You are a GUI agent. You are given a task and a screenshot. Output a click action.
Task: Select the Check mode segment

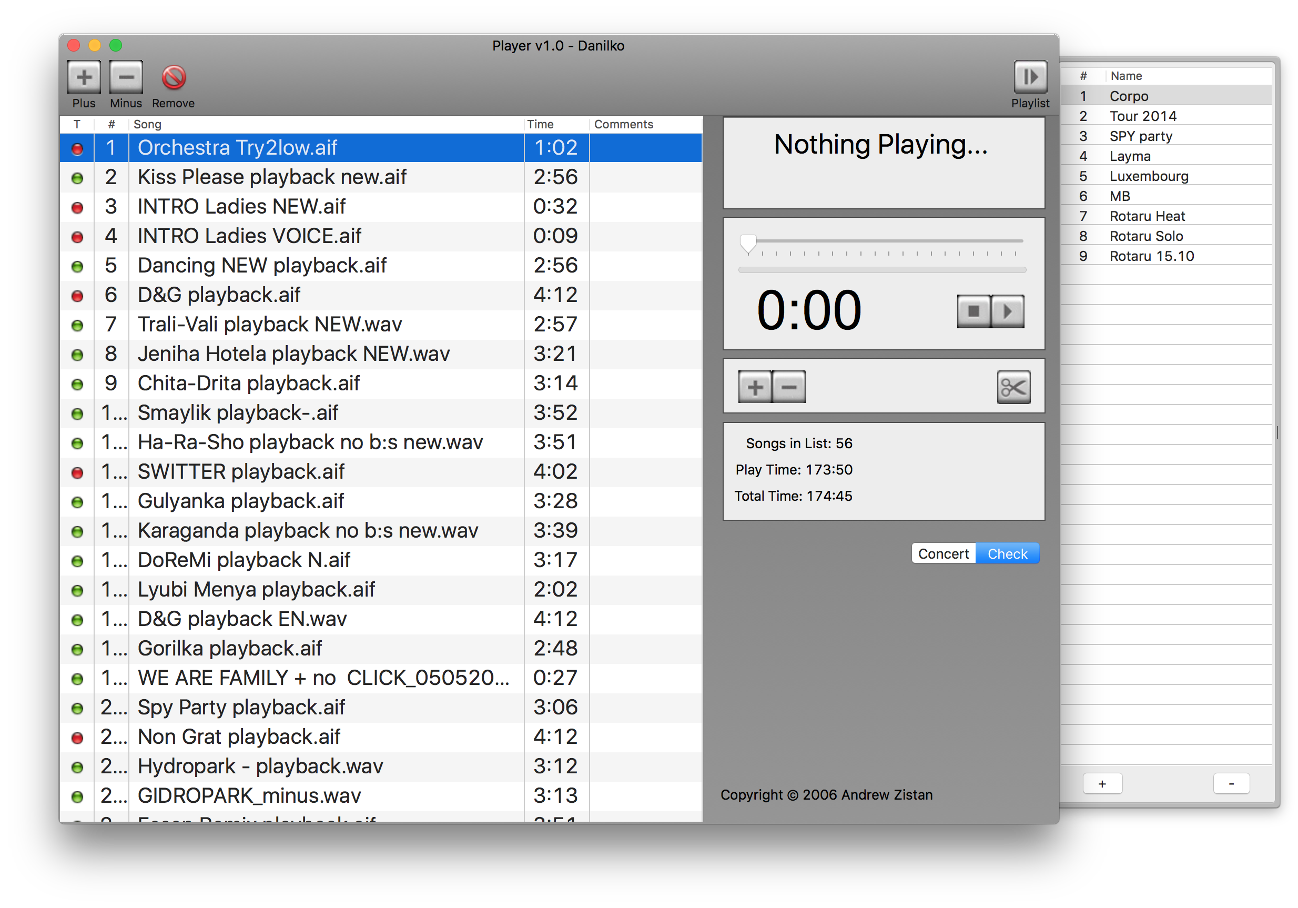[x=1007, y=553]
